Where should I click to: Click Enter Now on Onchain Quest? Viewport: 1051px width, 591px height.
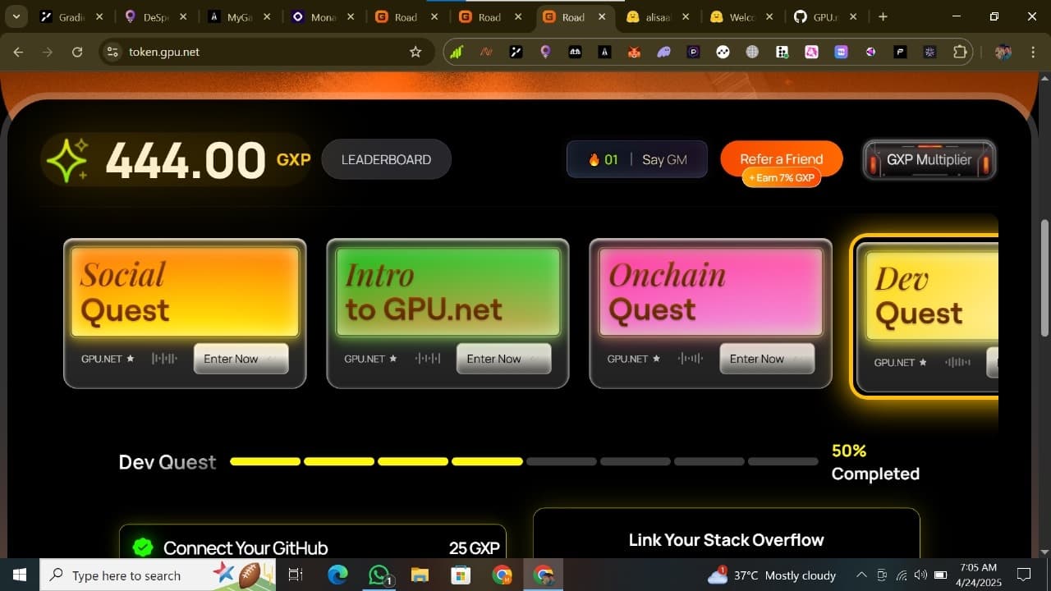click(766, 359)
